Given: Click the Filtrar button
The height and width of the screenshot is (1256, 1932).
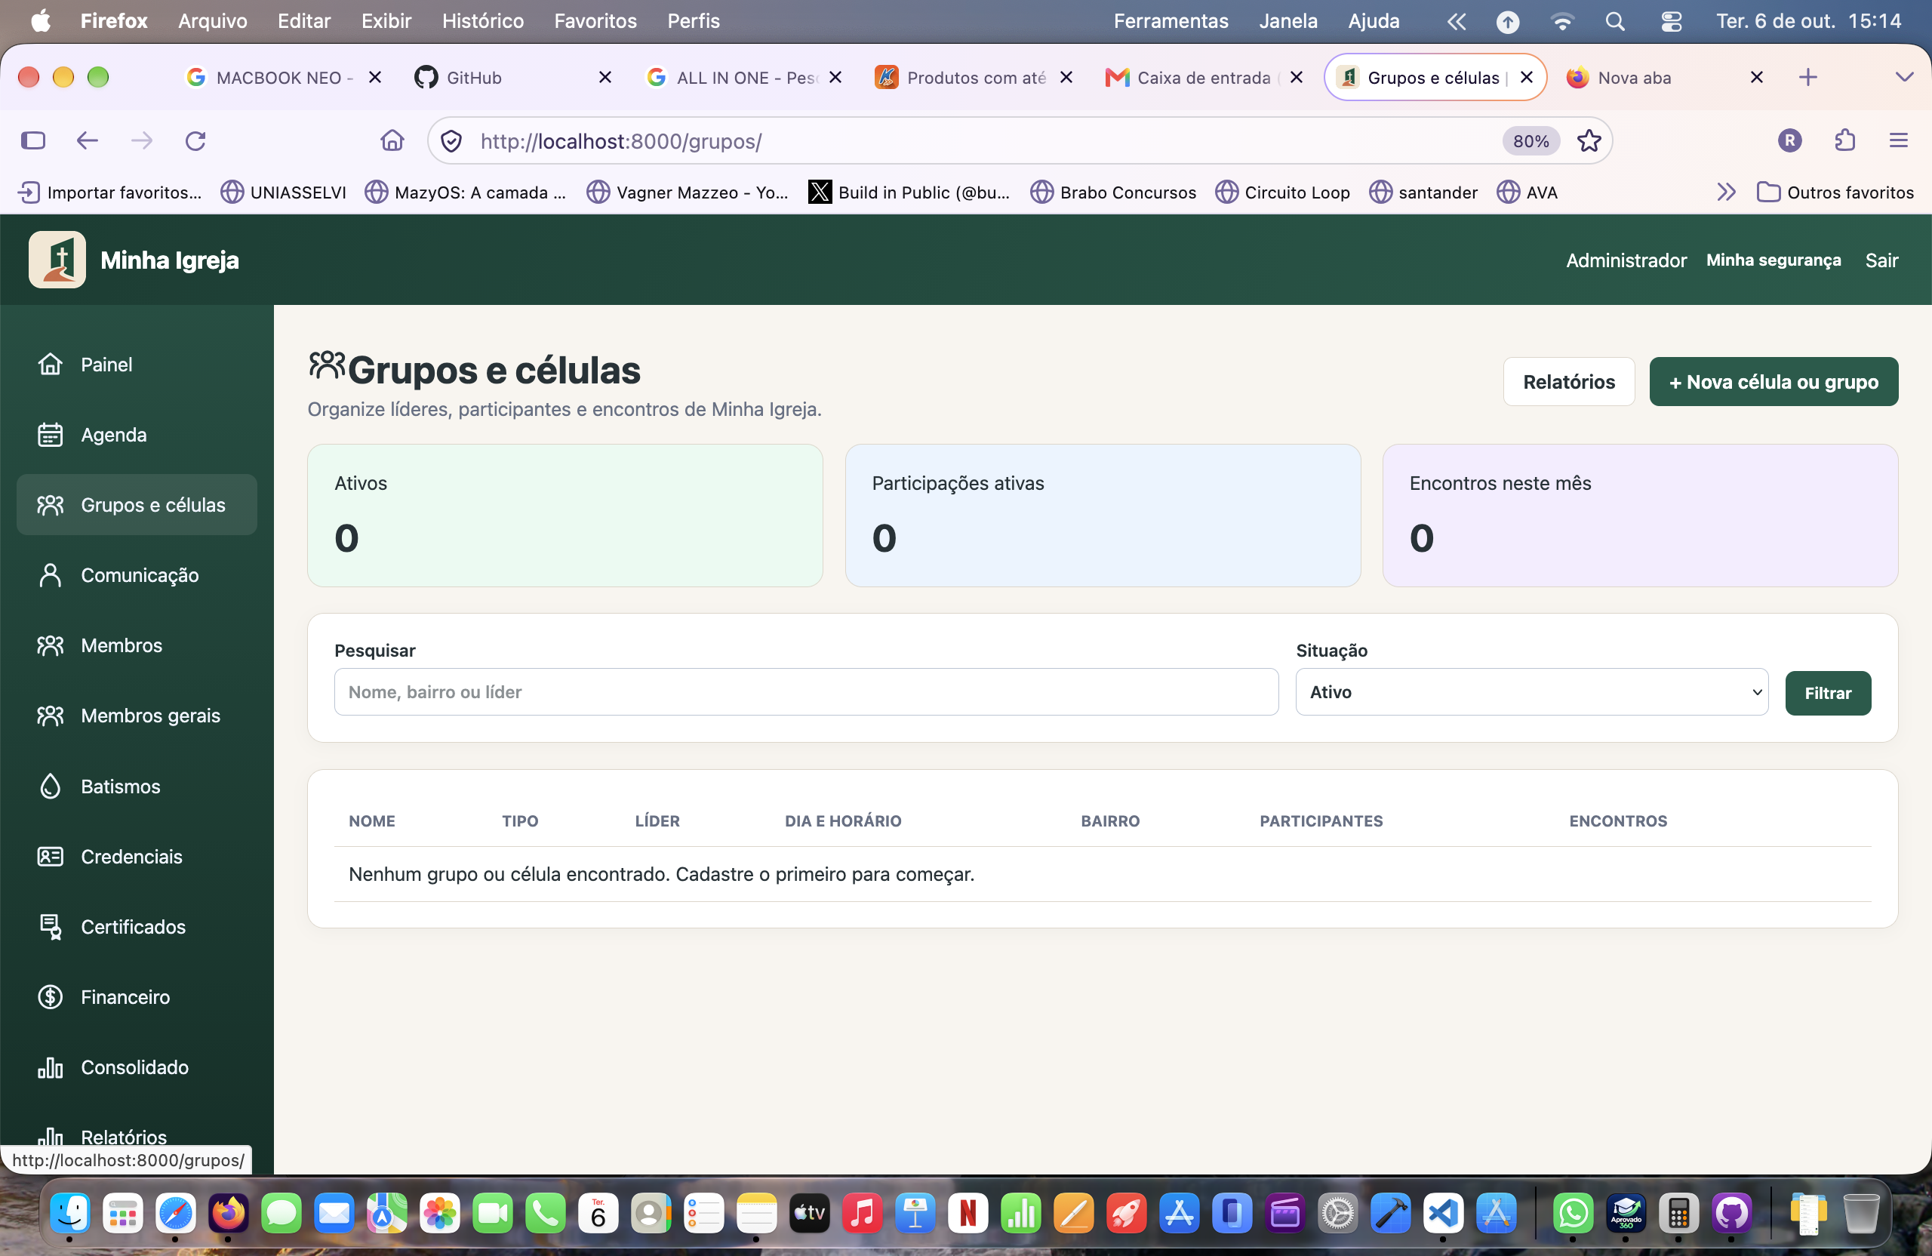Looking at the screenshot, I should (1827, 693).
